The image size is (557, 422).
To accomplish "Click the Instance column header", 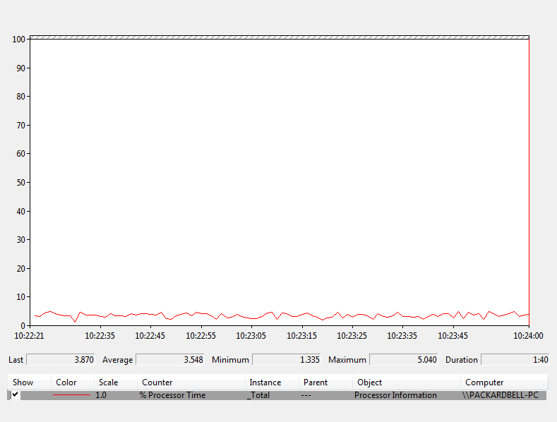I will tap(265, 382).
